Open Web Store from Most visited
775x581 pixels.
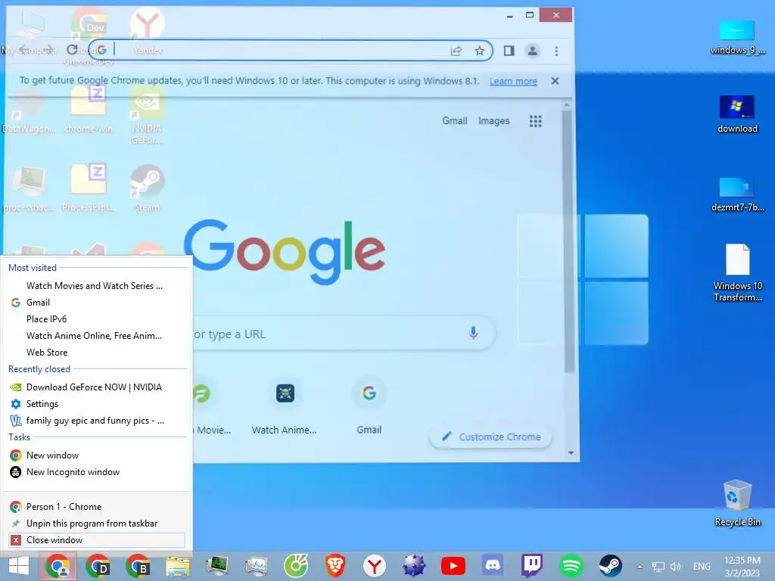(96, 353)
